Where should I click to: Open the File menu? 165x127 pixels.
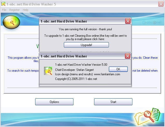pos(4,10)
